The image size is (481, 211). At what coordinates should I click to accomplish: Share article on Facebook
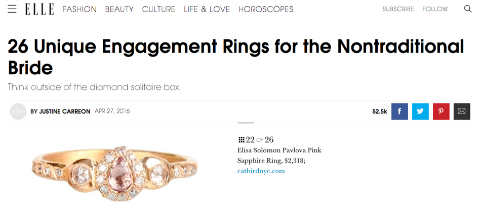[399, 111]
